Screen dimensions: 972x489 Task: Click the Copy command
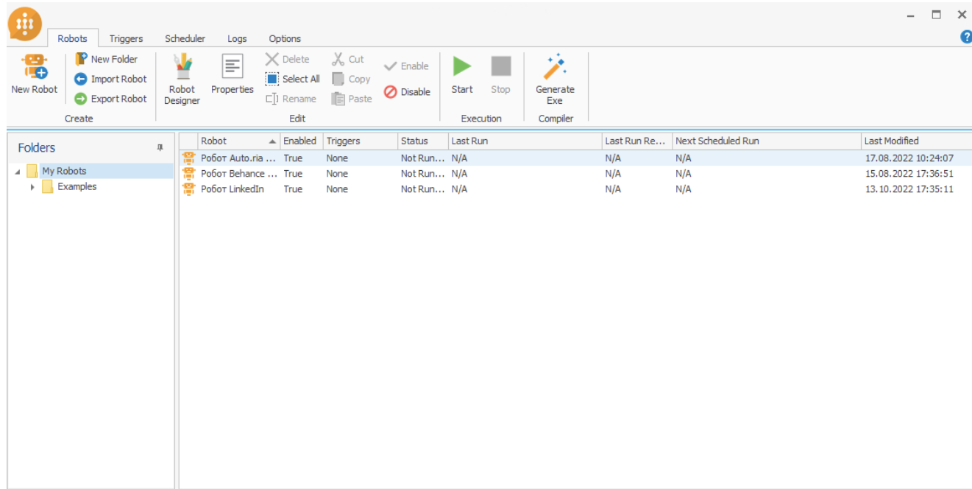point(351,79)
